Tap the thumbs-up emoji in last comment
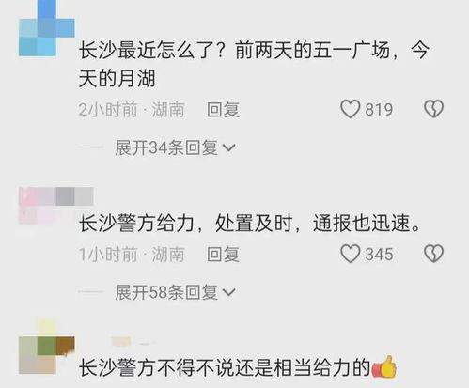This screenshot has height=388, width=469. pos(384,366)
